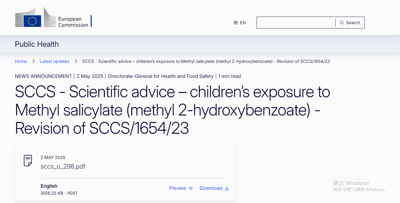The image size is (400, 203).
Task: Click the eye icon next to Preview
Action: coord(191,188)
